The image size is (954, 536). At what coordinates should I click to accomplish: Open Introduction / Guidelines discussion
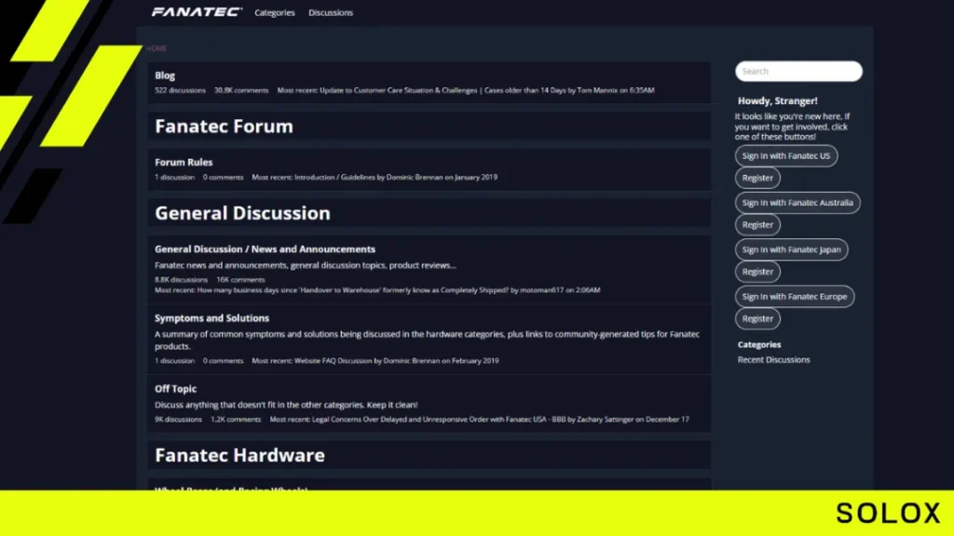pyautogui.click(x=334, y=178)
